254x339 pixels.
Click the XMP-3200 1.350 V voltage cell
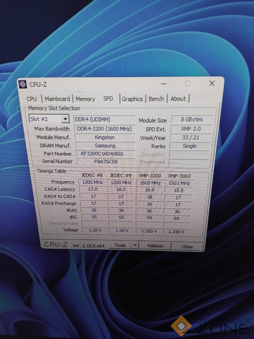pos(149,231)
